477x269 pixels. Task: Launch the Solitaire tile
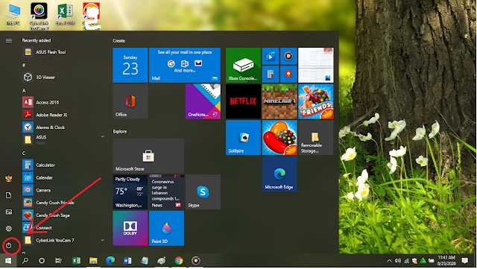[243, 138]
